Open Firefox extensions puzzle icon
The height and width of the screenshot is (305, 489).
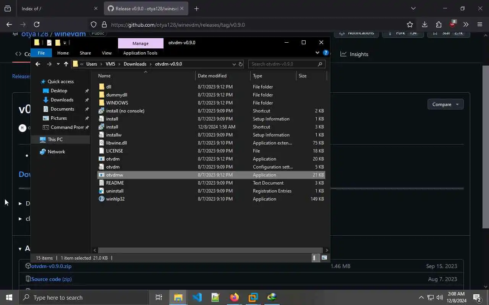439,24
